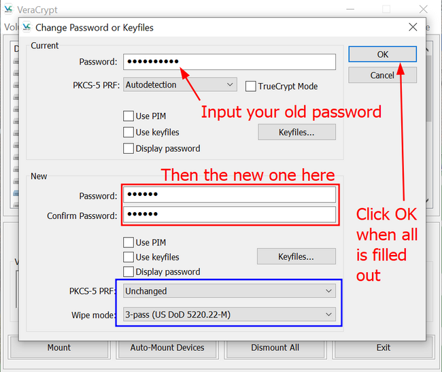Click Dismount All button

click(x=275, y=348)
